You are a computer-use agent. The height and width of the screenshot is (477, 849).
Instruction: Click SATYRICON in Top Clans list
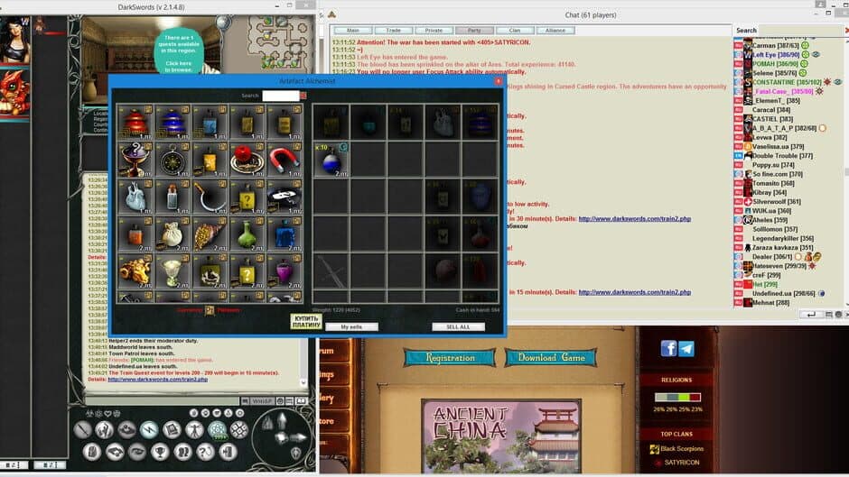tap(682, 463)
